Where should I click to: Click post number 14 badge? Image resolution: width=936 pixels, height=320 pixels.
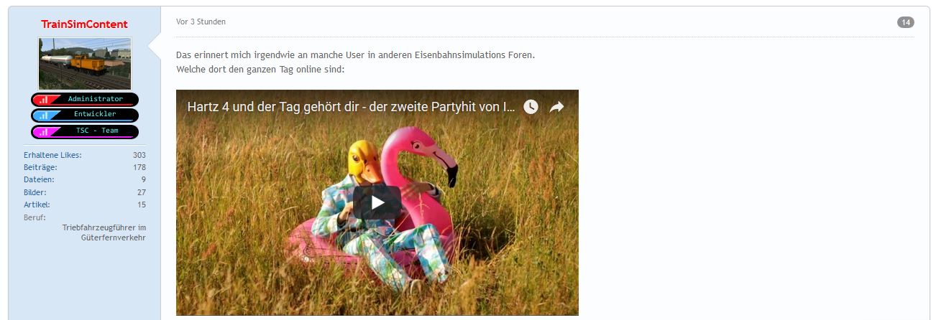pyautogui.click(x=906, y=22)
